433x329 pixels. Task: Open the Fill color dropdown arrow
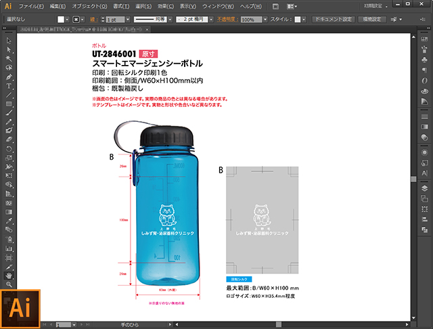coord(67,20)
